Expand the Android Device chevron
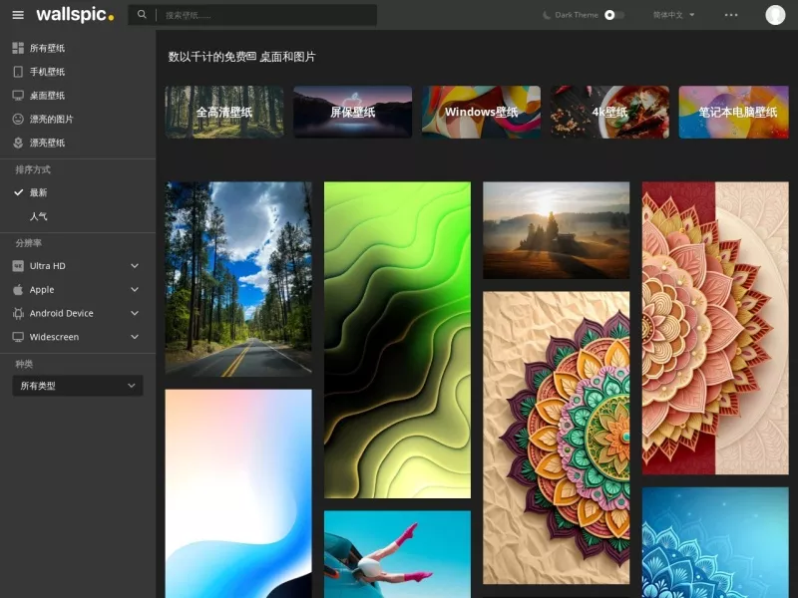Viewport: 798px width, 598px height. [x=135, y=313]
